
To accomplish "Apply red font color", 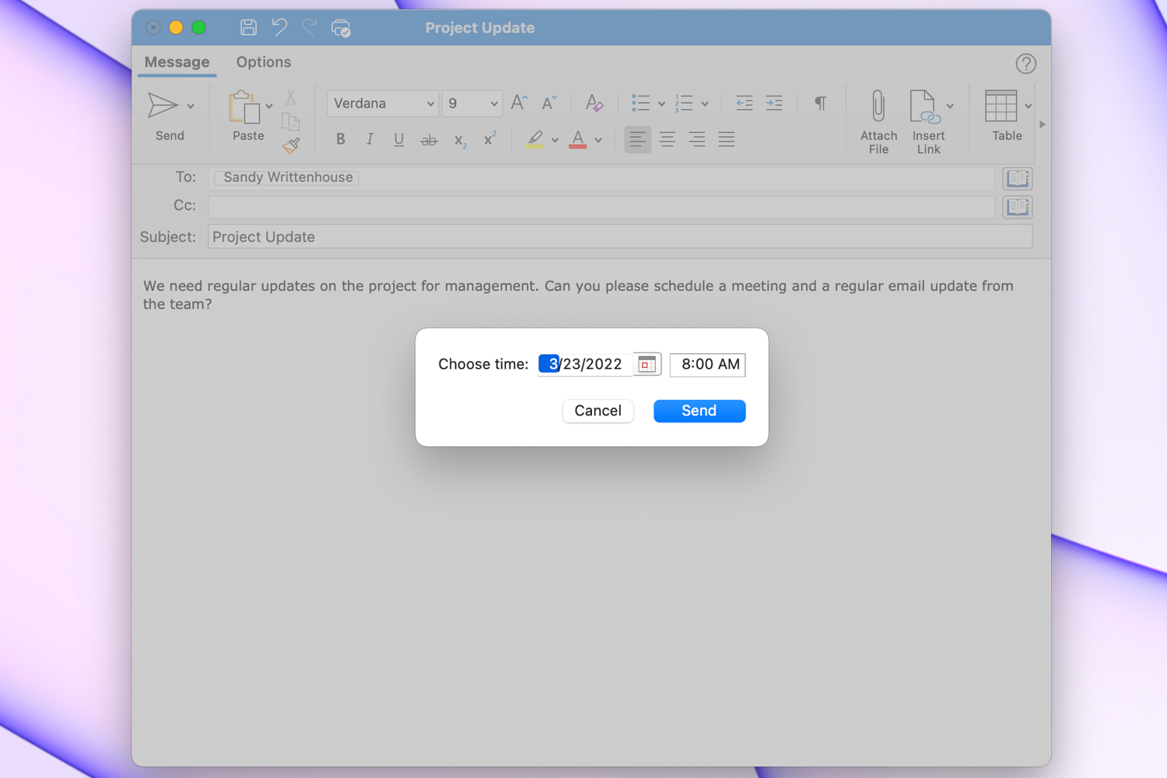I will [x=578, y=139].
